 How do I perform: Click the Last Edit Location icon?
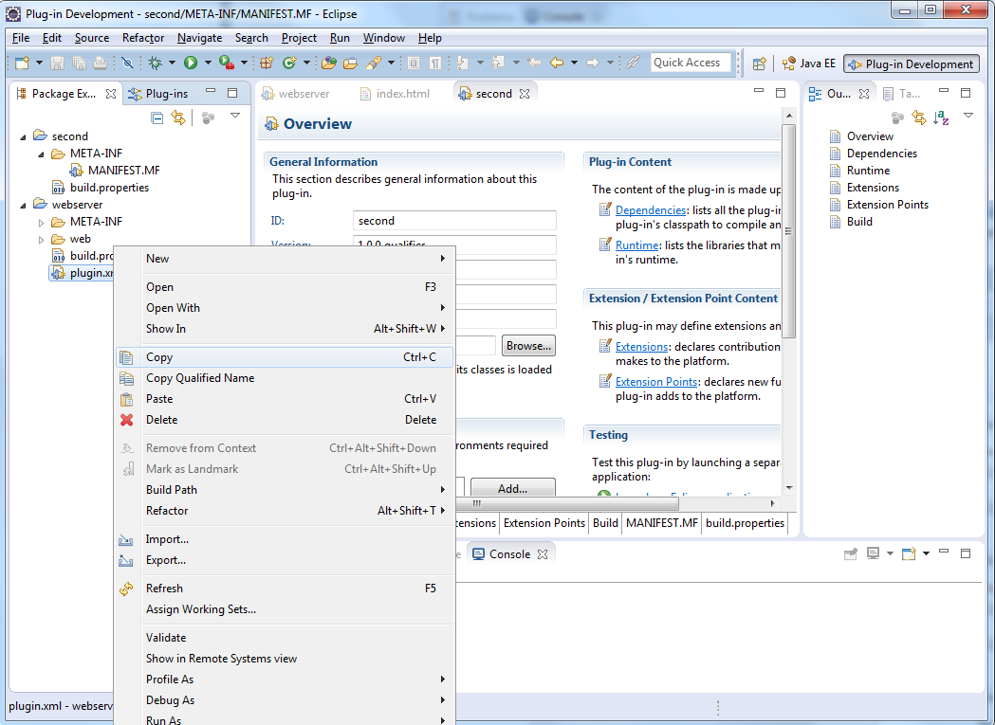[534, 63]
